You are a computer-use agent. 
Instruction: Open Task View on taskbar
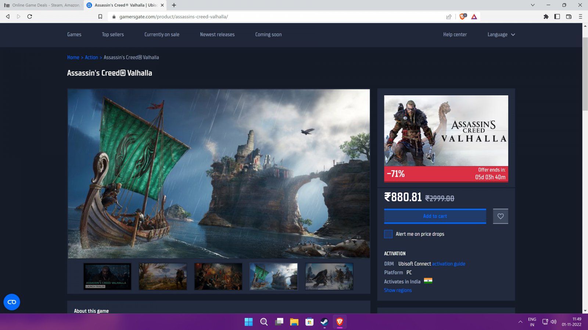click(279, 322)
